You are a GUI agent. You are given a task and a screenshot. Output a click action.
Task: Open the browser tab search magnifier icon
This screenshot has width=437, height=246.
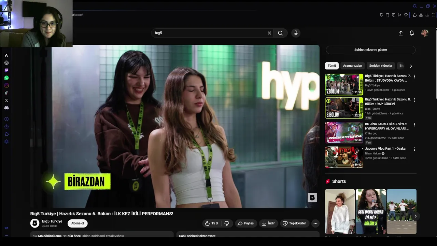pyautogui.click(x=415, y=6)
